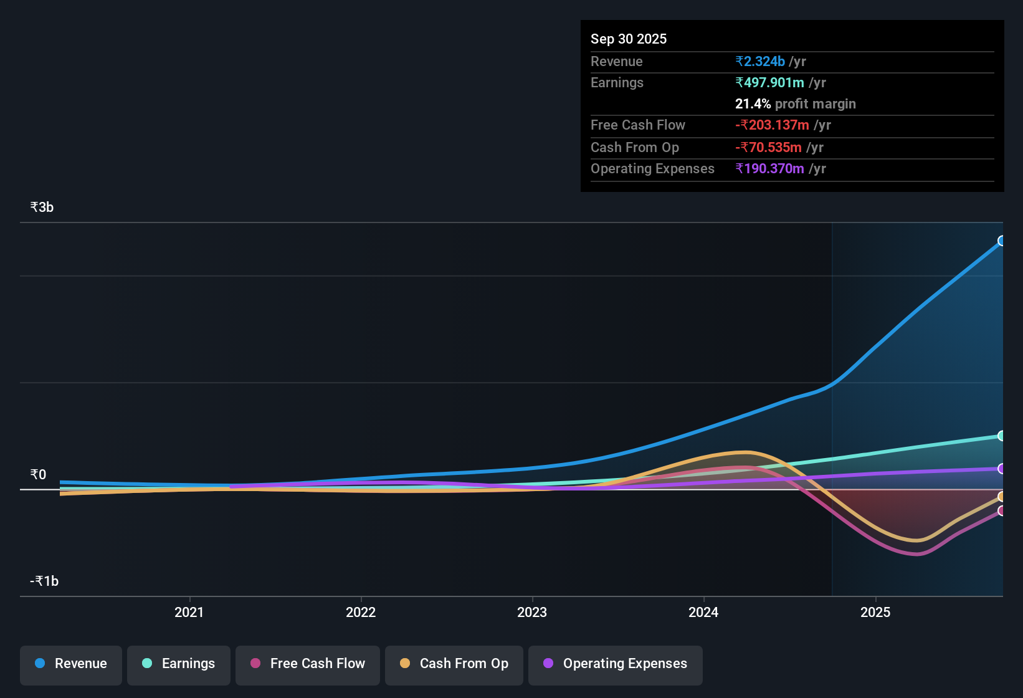Toggle the Revenue series visibility
Screen dimensions: 1023x698
(x=70, y=664)
